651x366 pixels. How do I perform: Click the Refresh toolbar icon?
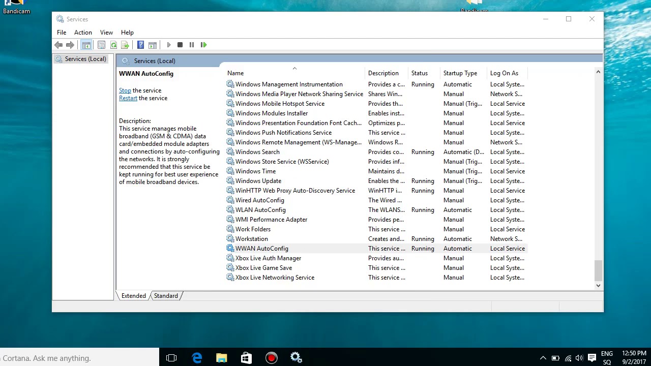point(113,45)
